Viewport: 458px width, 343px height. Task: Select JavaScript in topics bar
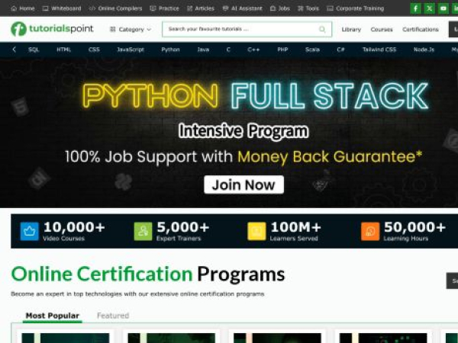pos(131,50)
